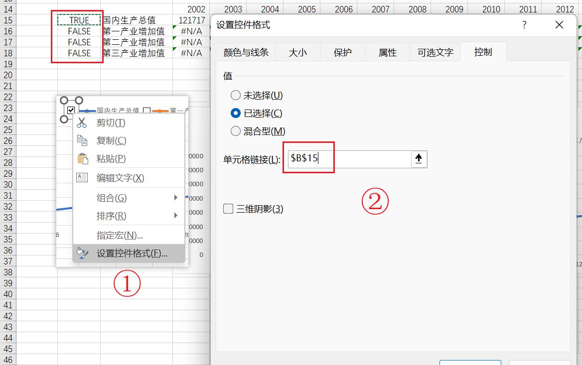582x365 pixels.
Task: Select the 混合型(M) radio option
Action: click(x=236, y=131)
